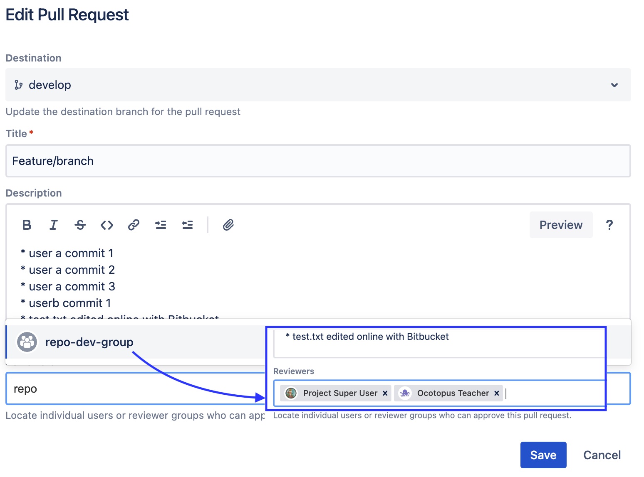Attach a file to the description

point(228,225)
